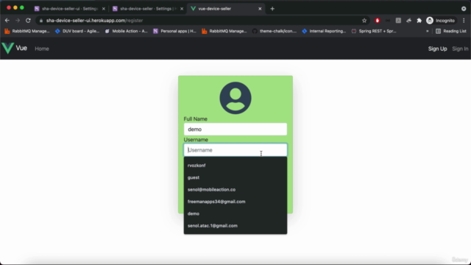This screenshot has width=471, height=265.
Task: Click the Full Name input field
Action: (x=235, y=130)
